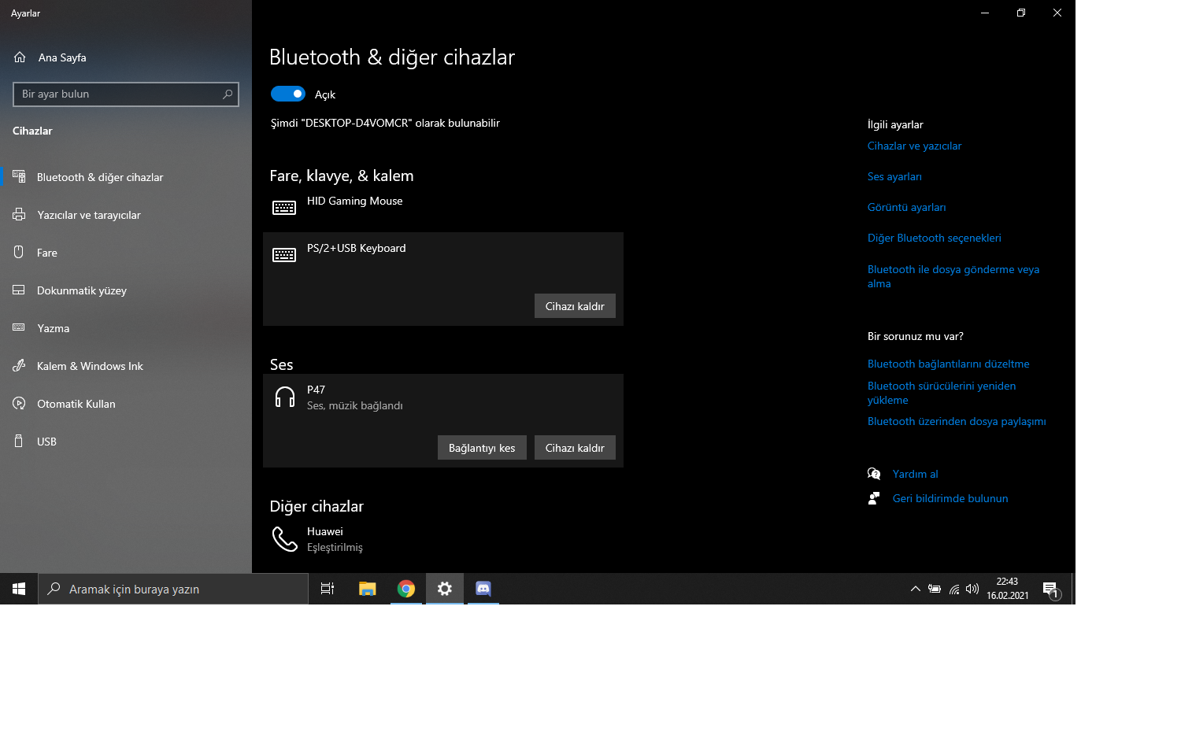Disconnect P47 with Bağlantıyı kes

(482, 448)
